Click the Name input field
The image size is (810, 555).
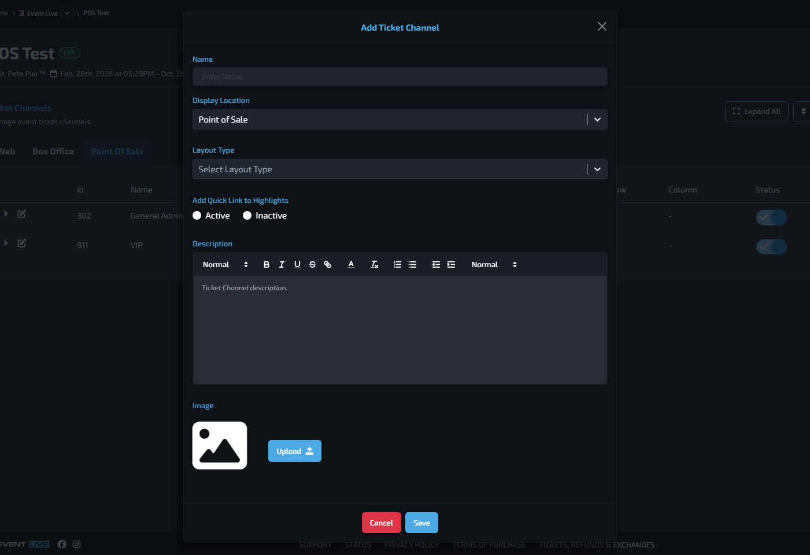[400, 77]
